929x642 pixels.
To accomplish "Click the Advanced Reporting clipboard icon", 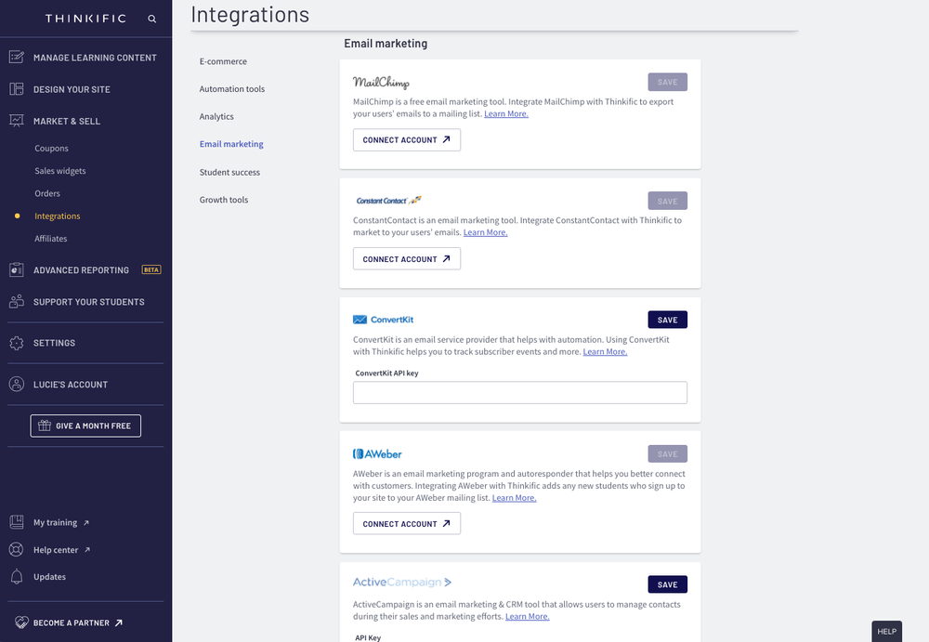I will [x=17, y=269].
